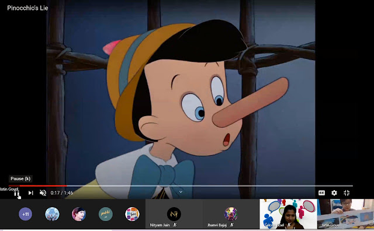
Task: Select the blue circular participant avatar
Action: [52, 214]
